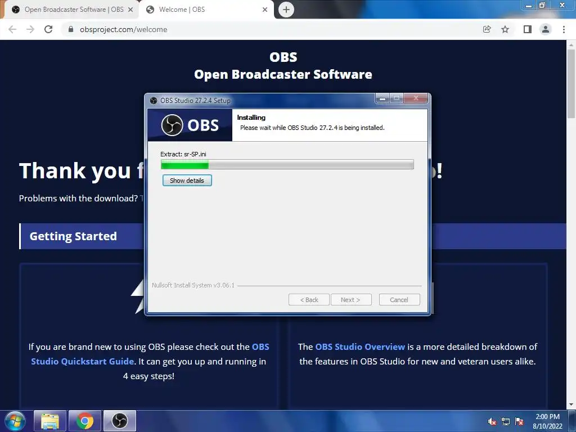Click the network tray icon
The height and width of the screenshot is (432, 576).
506,421
